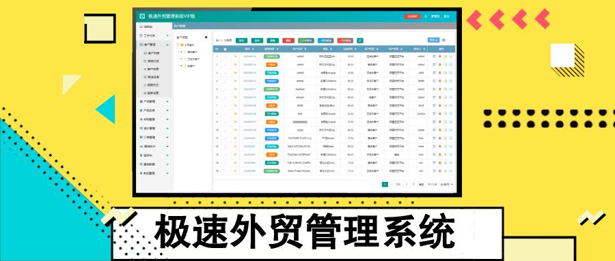
Task: Expand the first child node in customer type tree
Action: (181, 52)
